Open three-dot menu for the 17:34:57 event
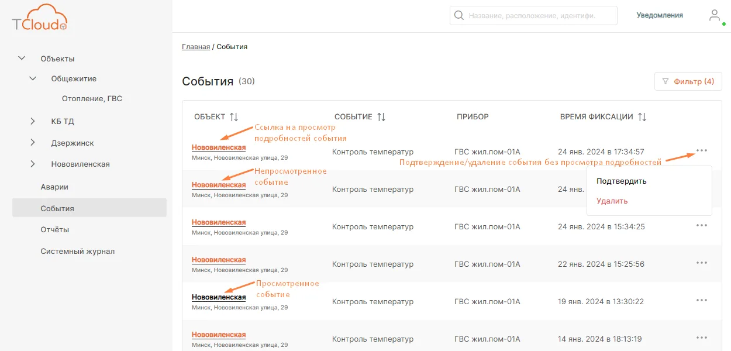The image size is (731, 351). (702, 150)
